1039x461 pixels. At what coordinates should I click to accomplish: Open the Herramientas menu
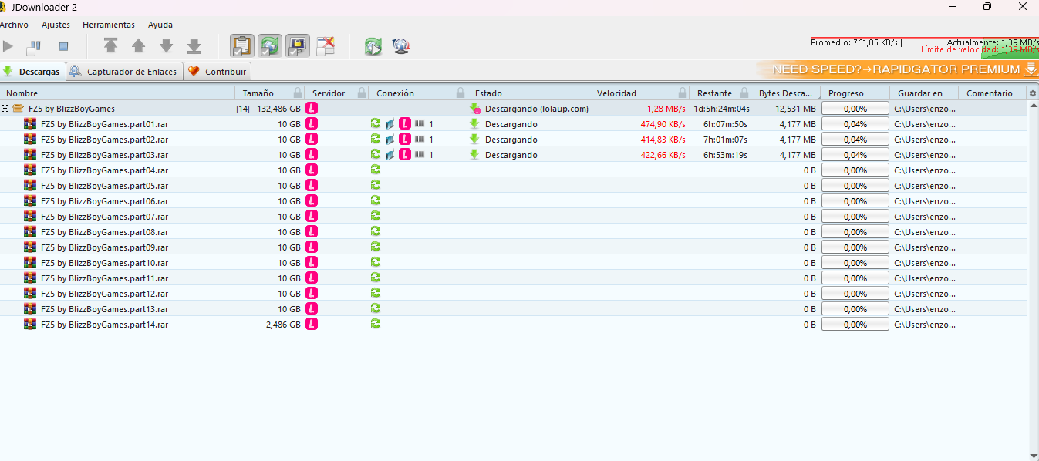coord(109,25)
